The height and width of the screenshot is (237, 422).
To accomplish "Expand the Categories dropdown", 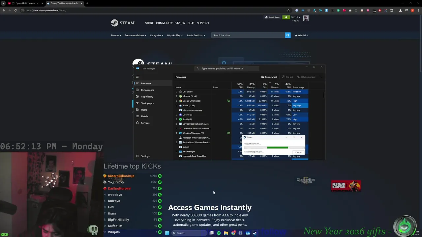I will (157, 35).
